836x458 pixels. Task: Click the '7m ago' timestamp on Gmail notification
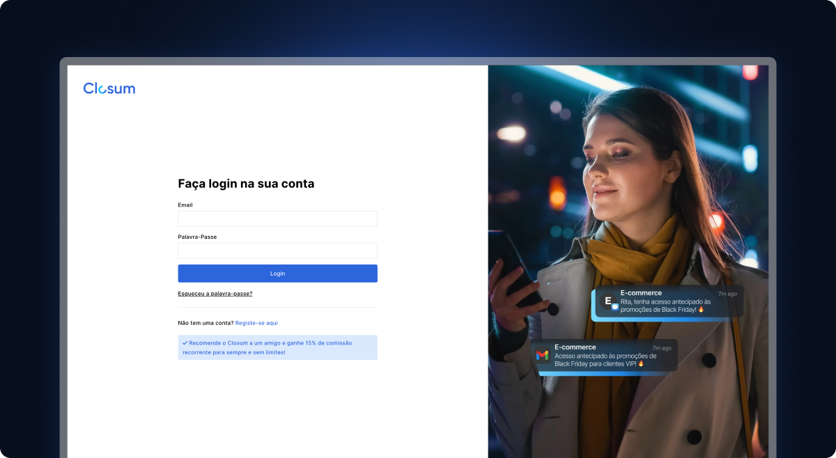pyautogui.click(x=661, y=348)
